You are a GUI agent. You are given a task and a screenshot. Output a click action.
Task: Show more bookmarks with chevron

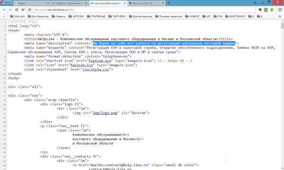[280, 16]
